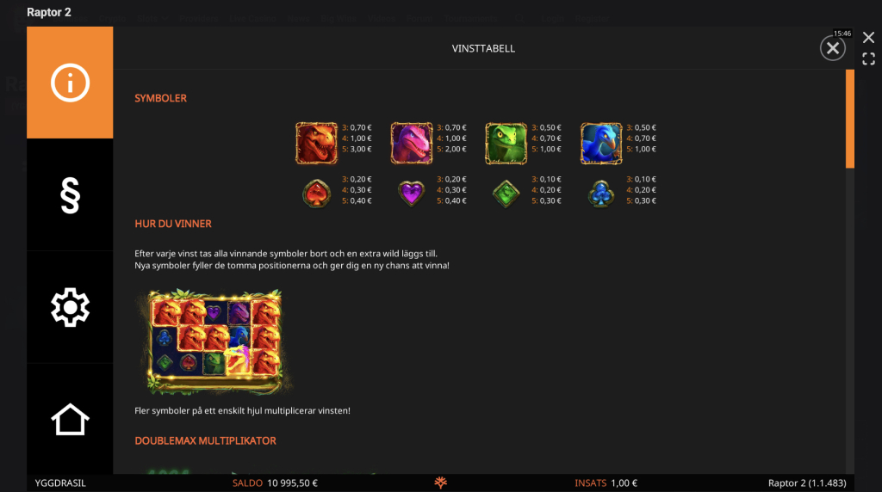Open the info paytable tab icon
Image resolution: width=882 pixels, height=492 pixels.
70,83
